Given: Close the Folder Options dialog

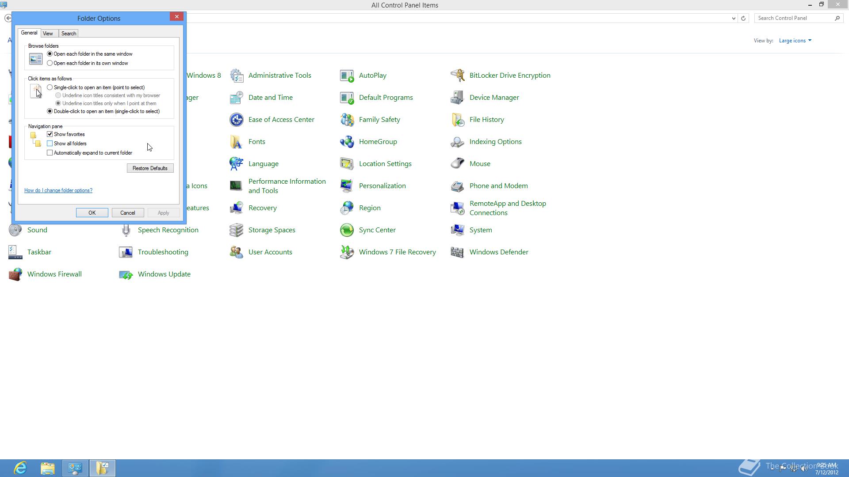Looking at the screenshot, I should (x=177, y=17).
